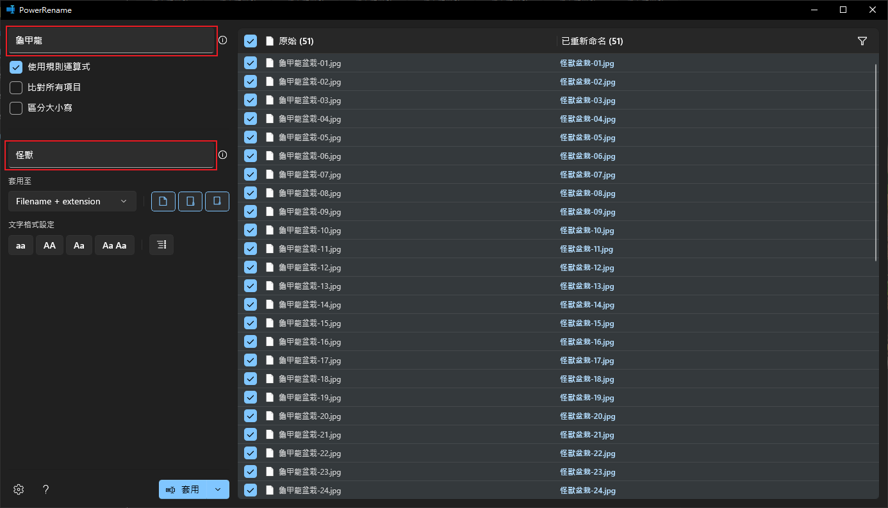This screenshot has width=888, height=508.
Task: Enable the 比對所有項目 checkbox
Action: point(16,88)
